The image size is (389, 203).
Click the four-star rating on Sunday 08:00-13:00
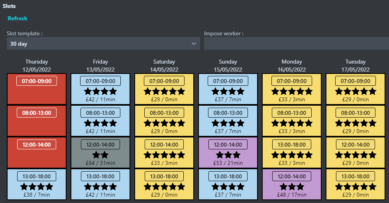point(228,123)
